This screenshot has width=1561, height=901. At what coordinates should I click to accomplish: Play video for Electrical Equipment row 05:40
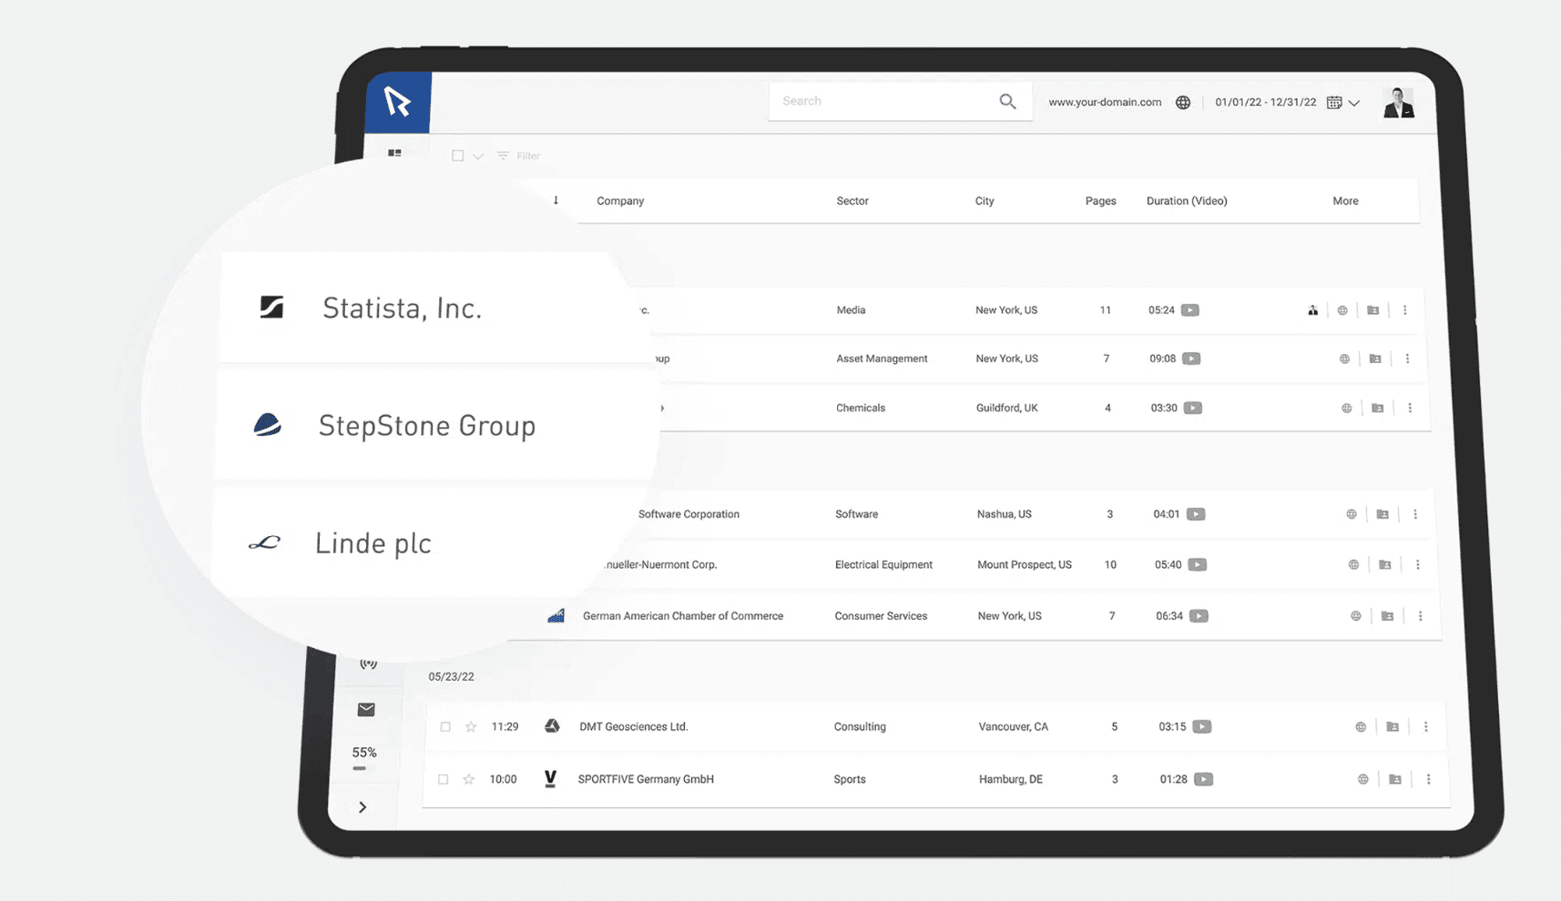[x=1198, y=565]
